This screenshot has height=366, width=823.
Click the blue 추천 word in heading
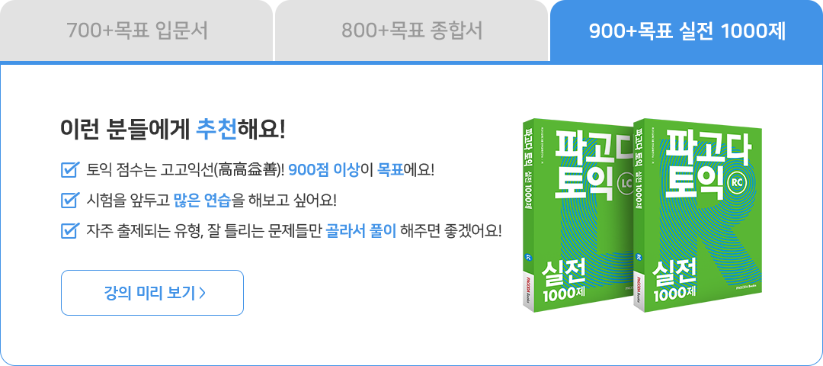click(x=216, y=129)
